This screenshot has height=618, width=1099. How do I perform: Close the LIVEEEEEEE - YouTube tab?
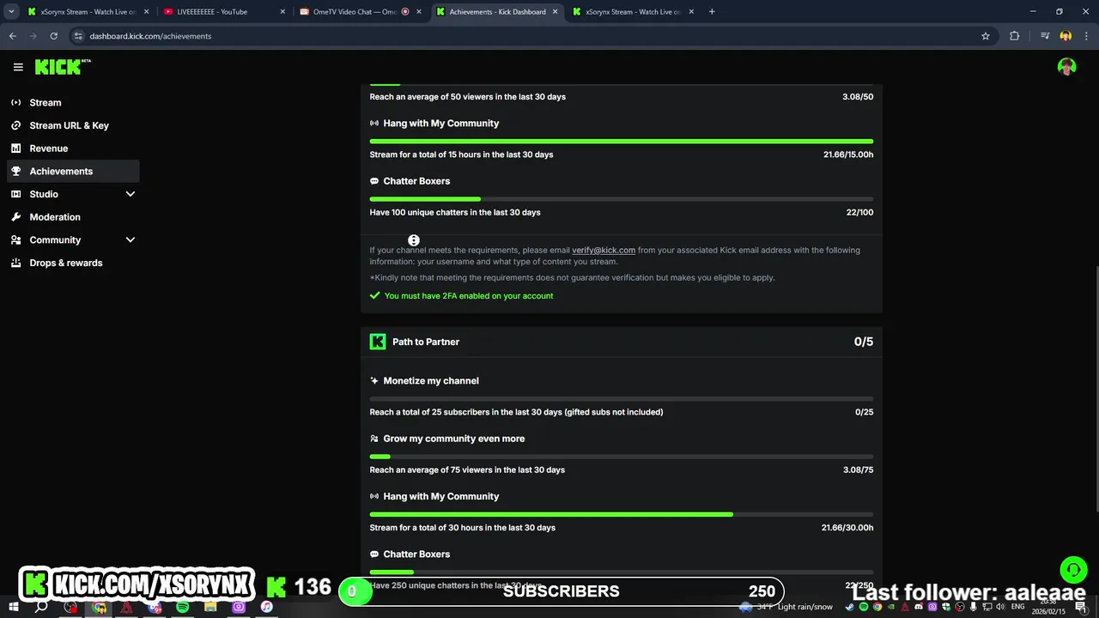[282, 12]
